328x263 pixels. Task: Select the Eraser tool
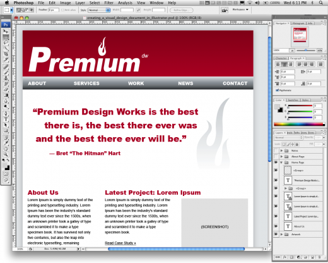6,90
